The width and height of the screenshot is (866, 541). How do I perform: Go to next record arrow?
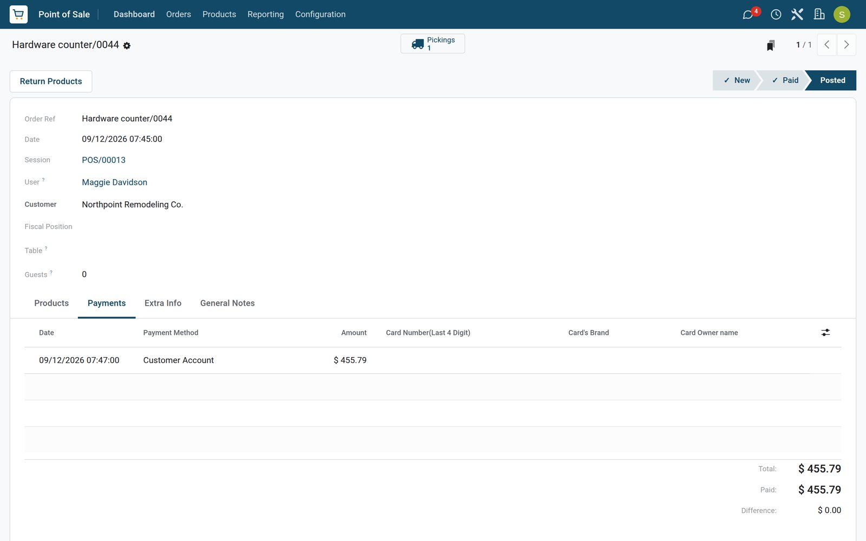point(847,45)
